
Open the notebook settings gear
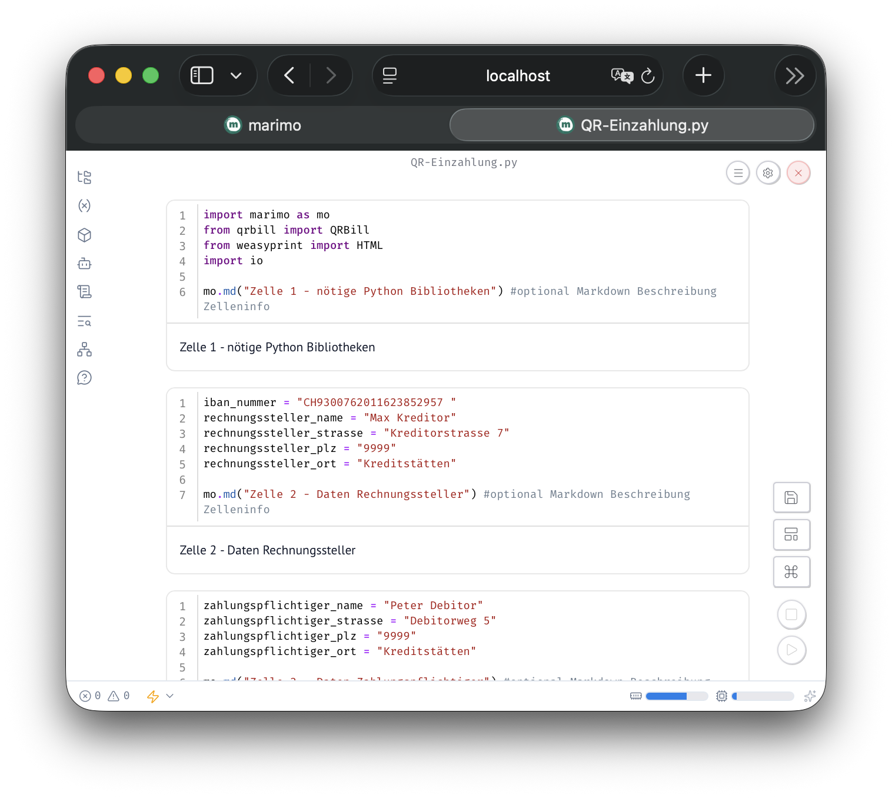[768, 173]
